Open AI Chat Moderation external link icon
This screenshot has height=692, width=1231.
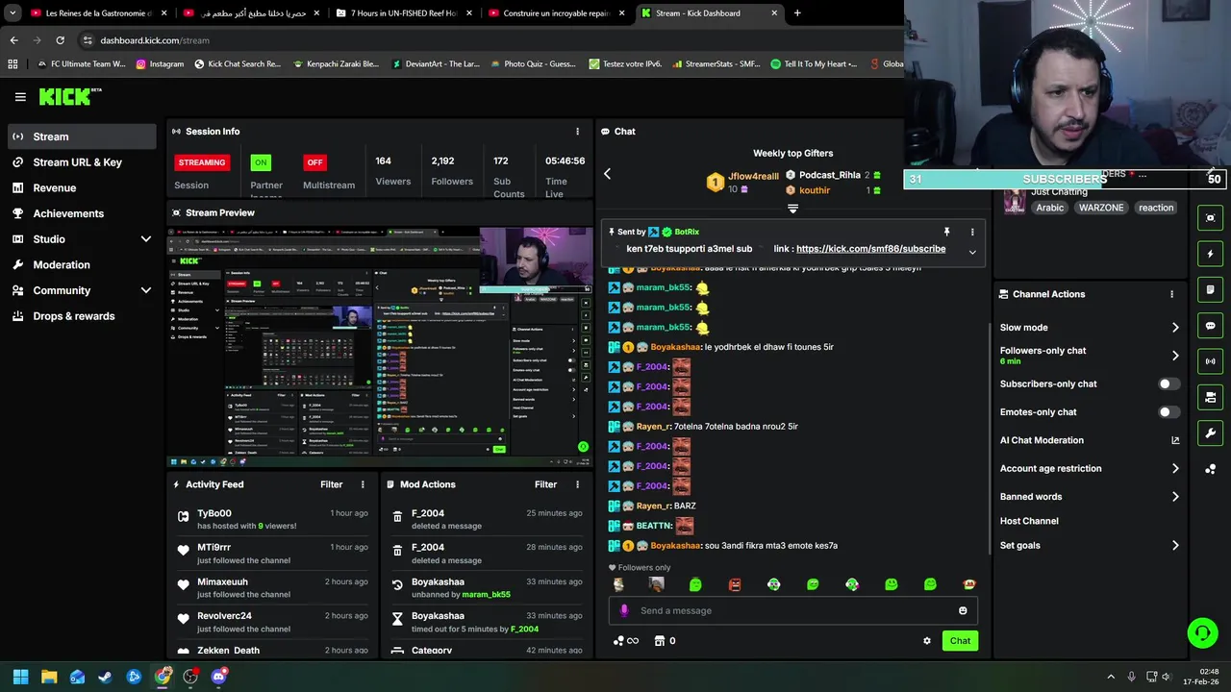(x=1175, y=440)
